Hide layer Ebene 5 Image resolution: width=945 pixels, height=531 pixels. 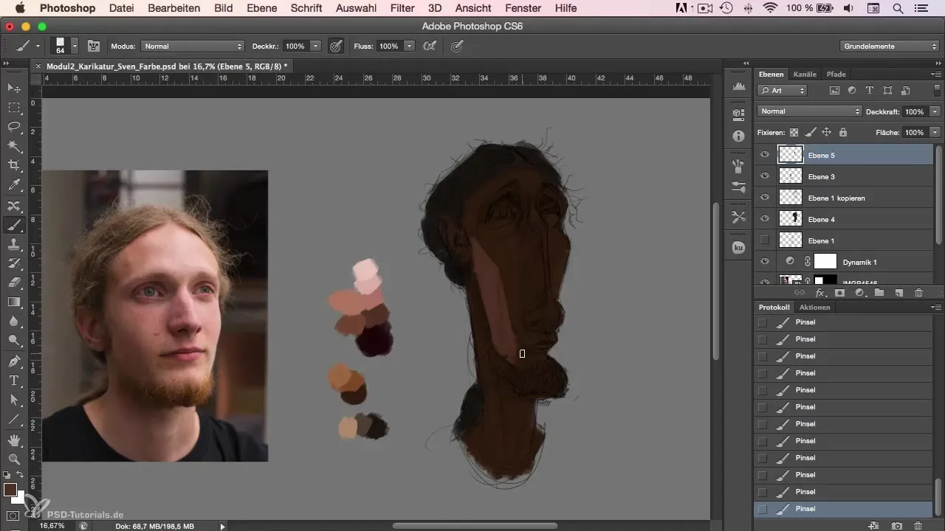(765, 155)
